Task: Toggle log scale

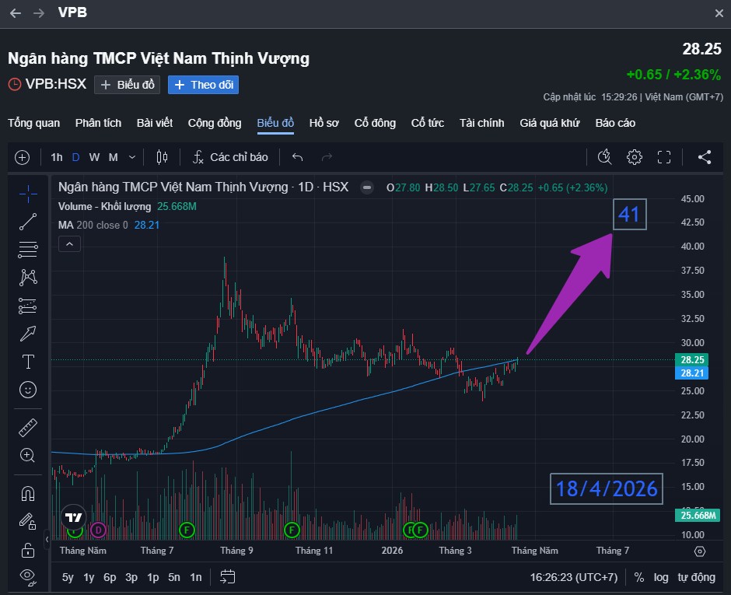Action: pos(661,577)
